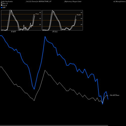The width and height of the screenshot is (126, 126).
Task: Click the 73.28 value in FULL chart
Action: tap(79, 15)
